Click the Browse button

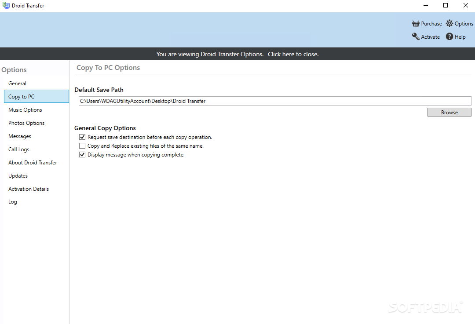point(449,112)
